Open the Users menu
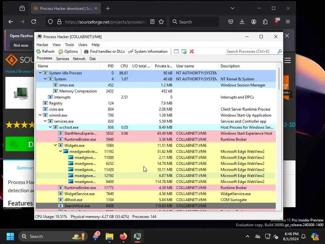This screenshot has height=244, width=325. tap(83, 45)
